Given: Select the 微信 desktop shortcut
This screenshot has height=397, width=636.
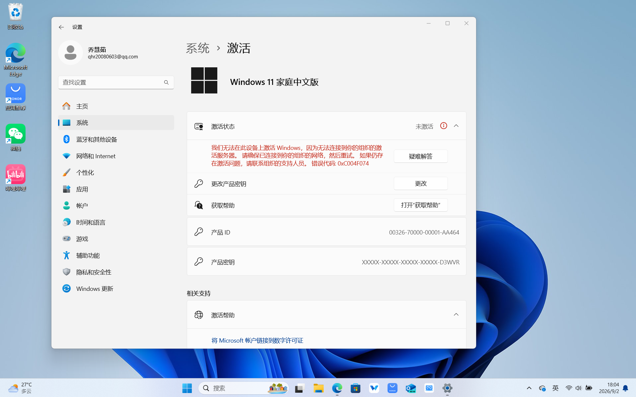Looking at the screenshot, I should tap(16, 137).
